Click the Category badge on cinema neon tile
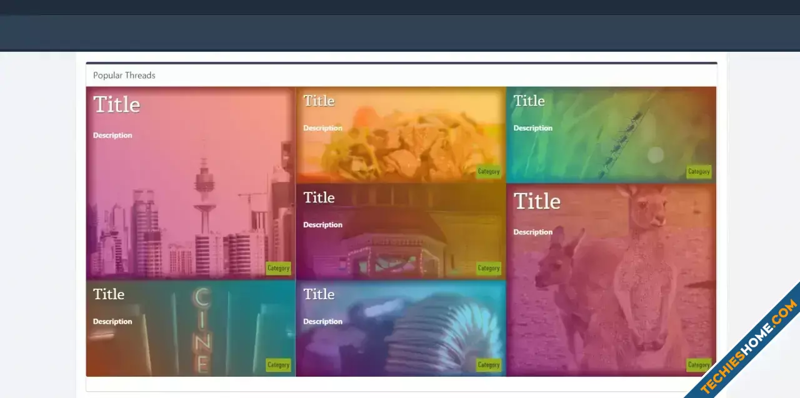The image size is (800, 398). click(x=278, y=365)
